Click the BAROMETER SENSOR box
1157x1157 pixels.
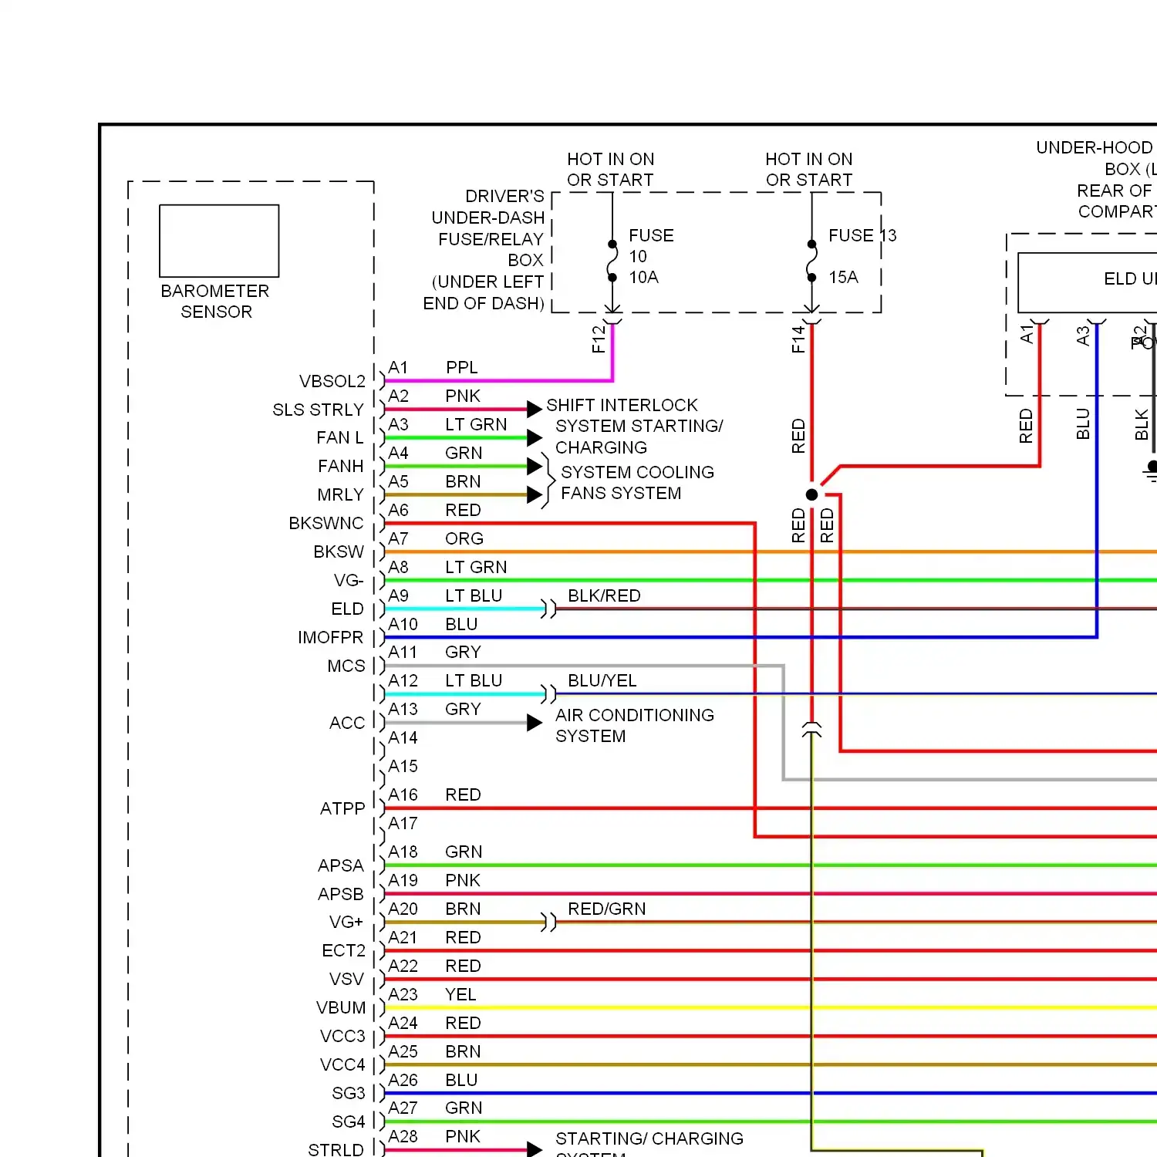point(219,241)
